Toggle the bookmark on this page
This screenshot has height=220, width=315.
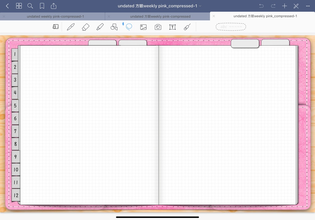(x=42, y=6)
